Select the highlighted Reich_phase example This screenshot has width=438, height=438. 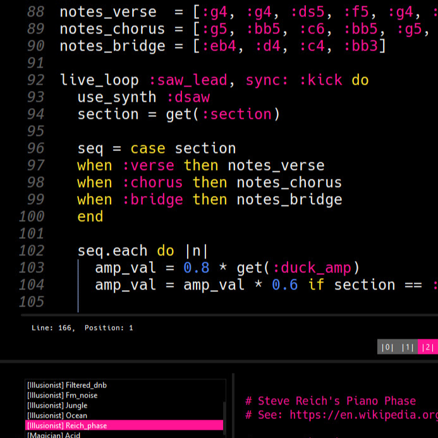click(x=66, y=425)
